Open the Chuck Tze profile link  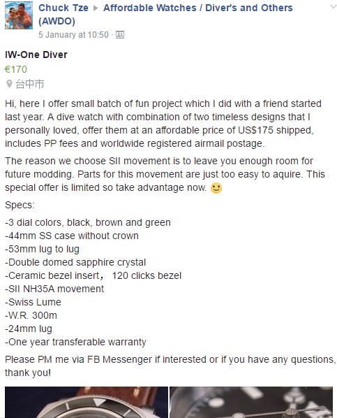63,8
